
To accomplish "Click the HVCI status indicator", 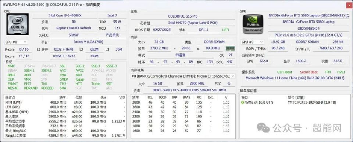I will [341, 72].
